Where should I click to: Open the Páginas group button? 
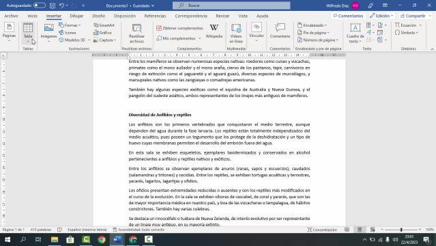coord(9,32)
